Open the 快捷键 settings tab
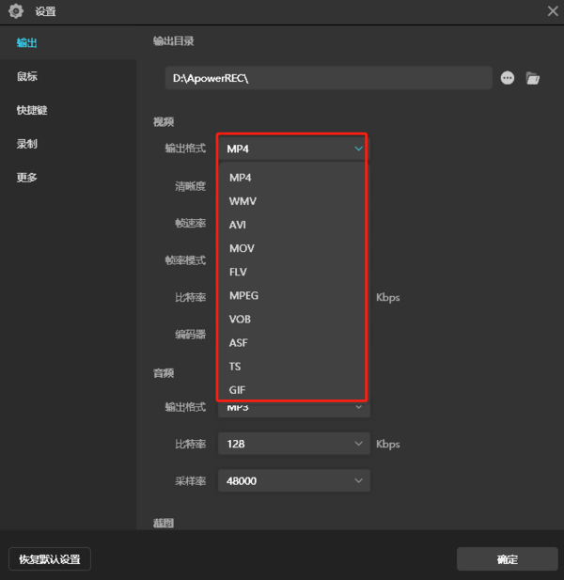The height and width of the screenshot is (580, 564). pos(32,110)
